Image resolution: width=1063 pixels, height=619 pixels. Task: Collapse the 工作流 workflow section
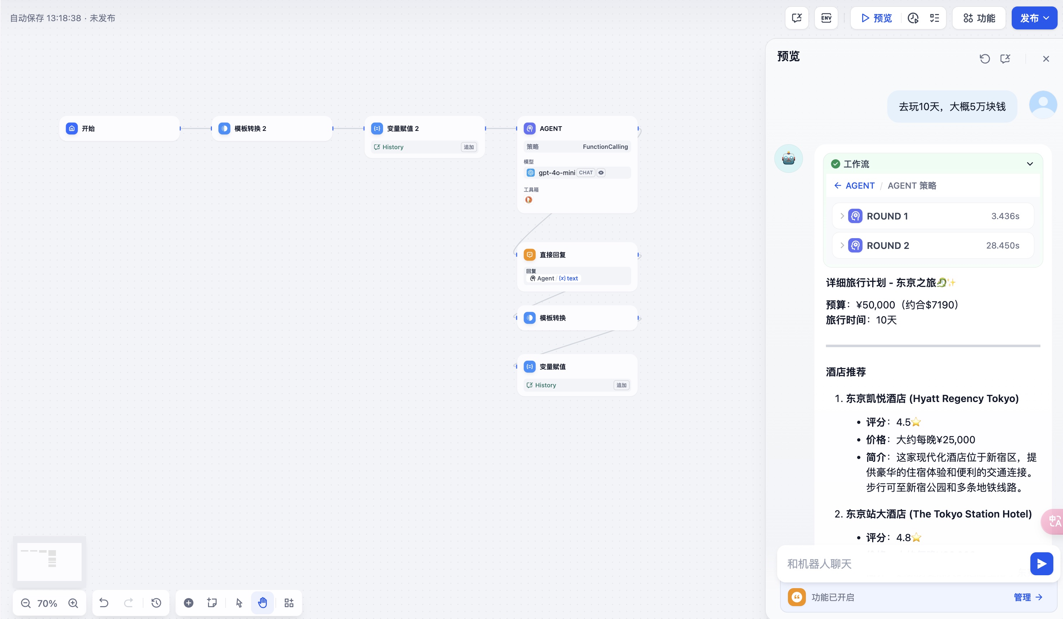coord(1030,164)
